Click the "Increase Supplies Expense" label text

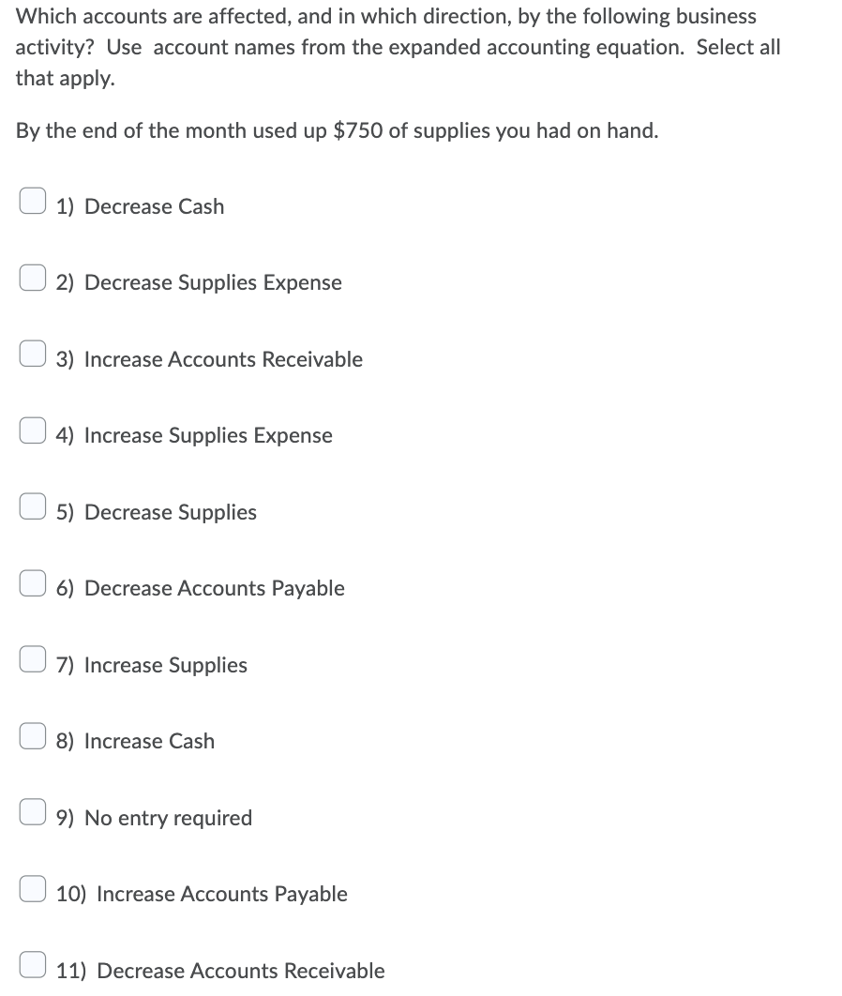tap(208, 435)
